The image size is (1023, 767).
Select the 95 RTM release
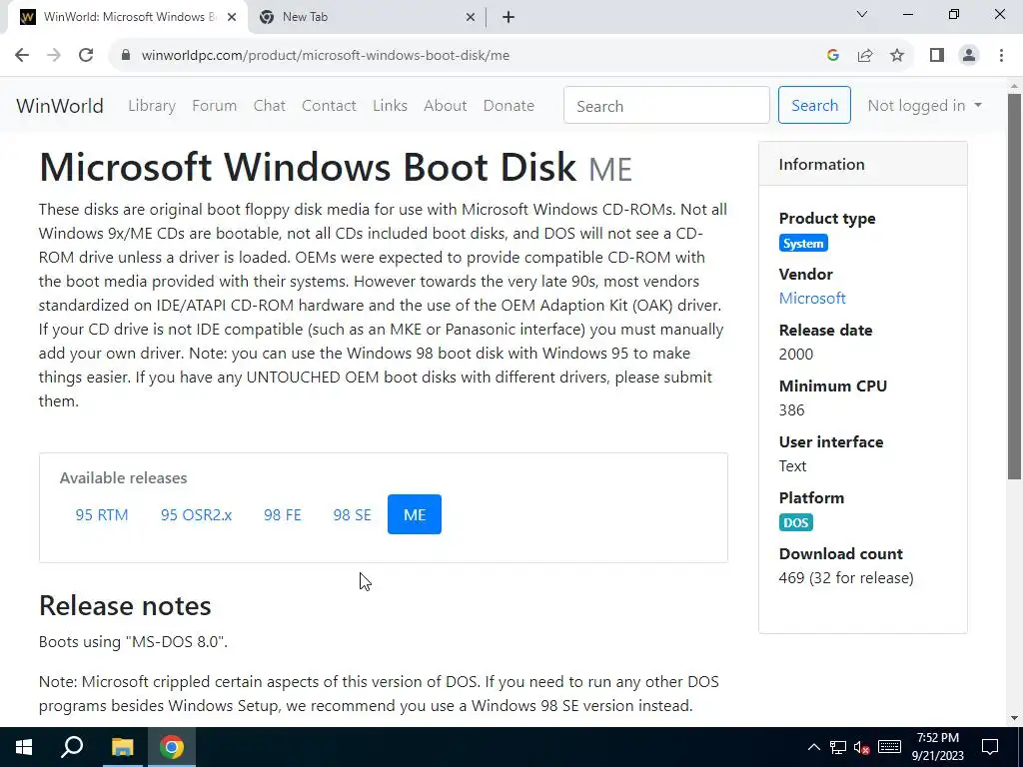coord(102,514)
